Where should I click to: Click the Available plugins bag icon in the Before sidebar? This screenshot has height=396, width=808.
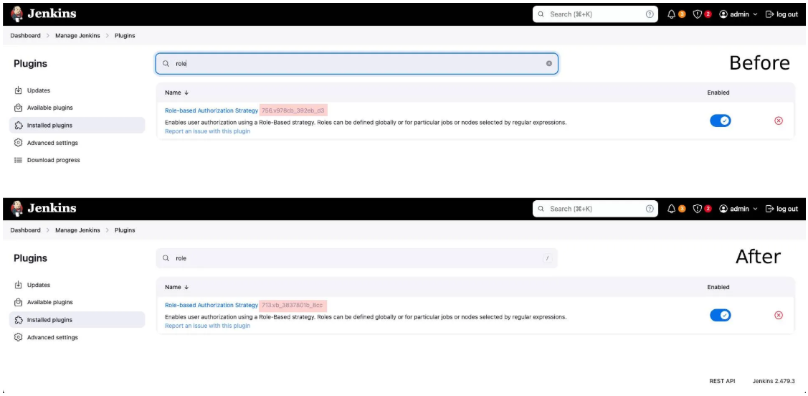18,108
